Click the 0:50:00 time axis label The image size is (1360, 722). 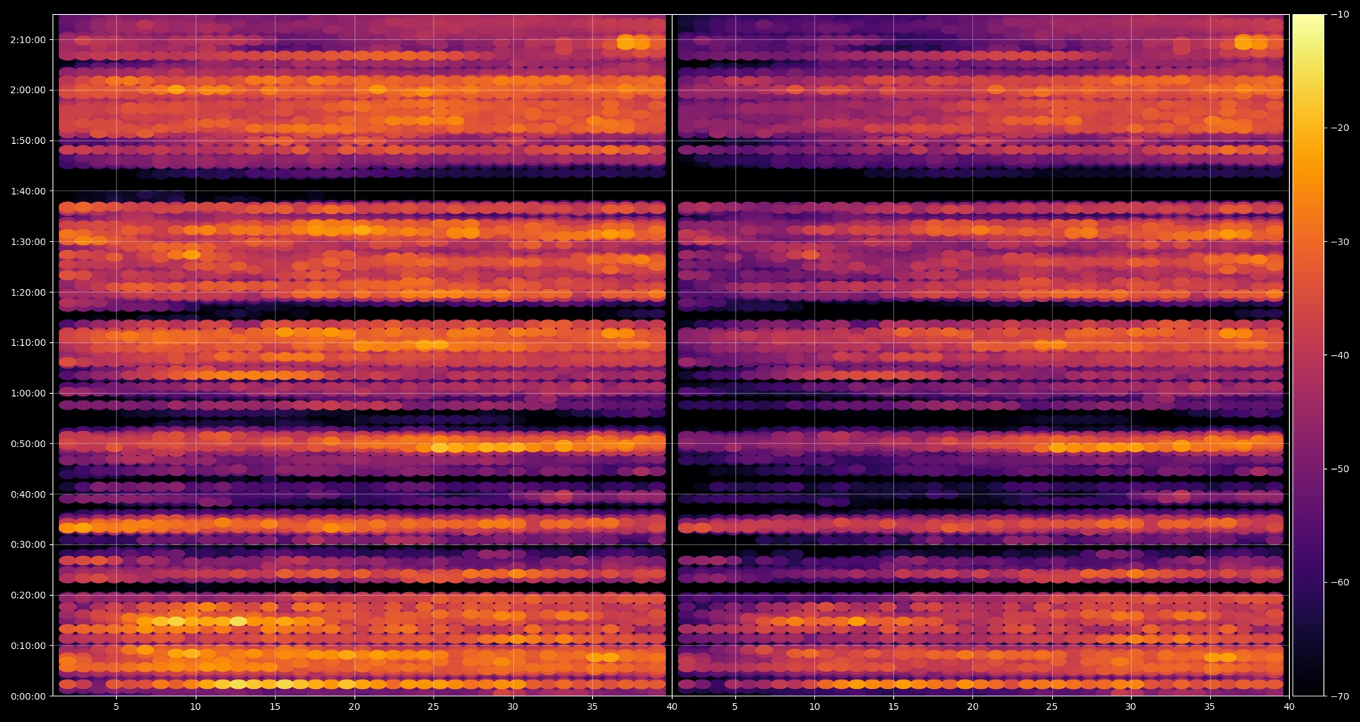click(x=28, y=444)
